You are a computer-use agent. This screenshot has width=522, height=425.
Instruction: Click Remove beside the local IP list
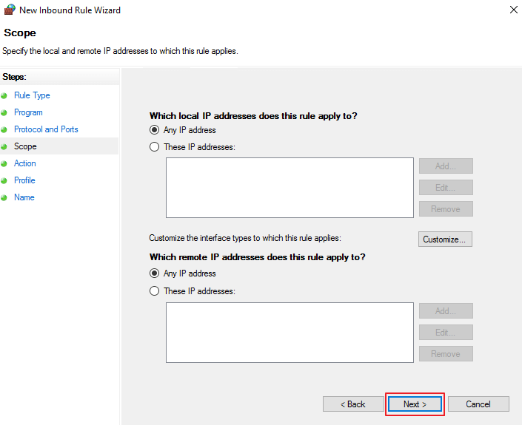tap(446, 208)
